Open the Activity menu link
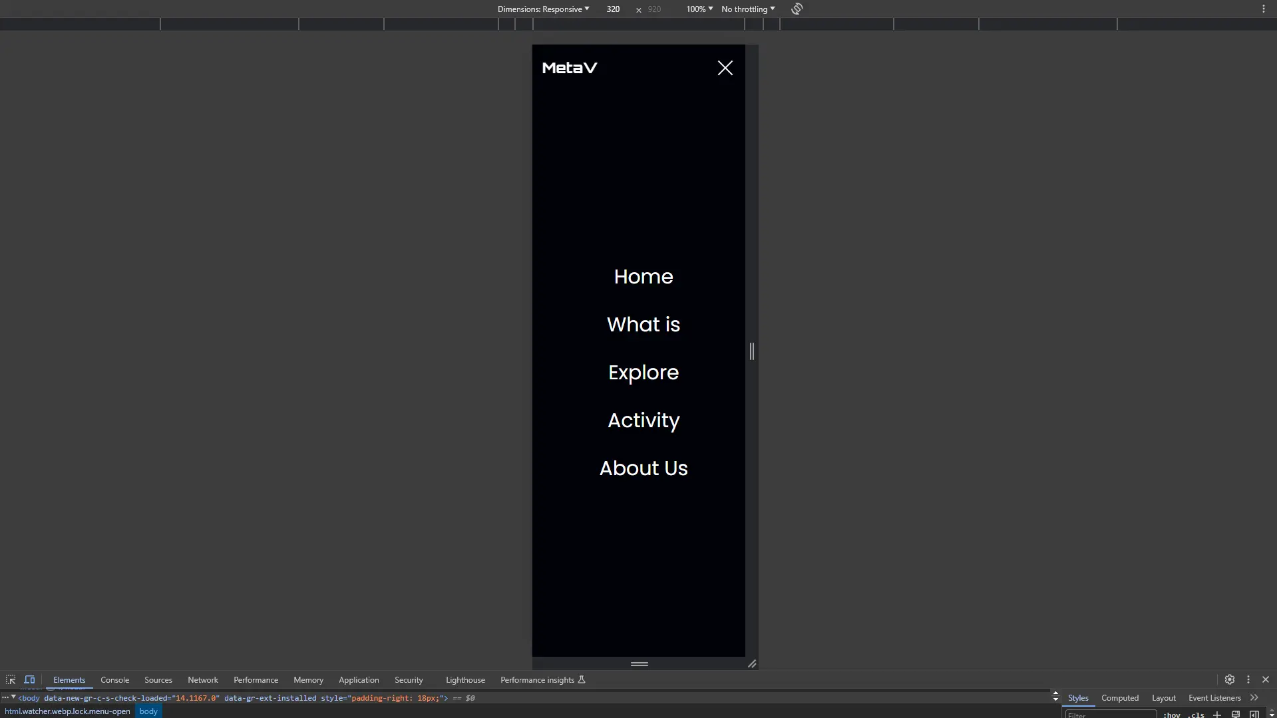 point(643,421)
